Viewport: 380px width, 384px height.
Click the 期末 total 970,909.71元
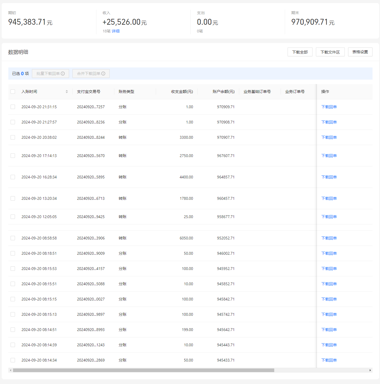click(313, 22)
